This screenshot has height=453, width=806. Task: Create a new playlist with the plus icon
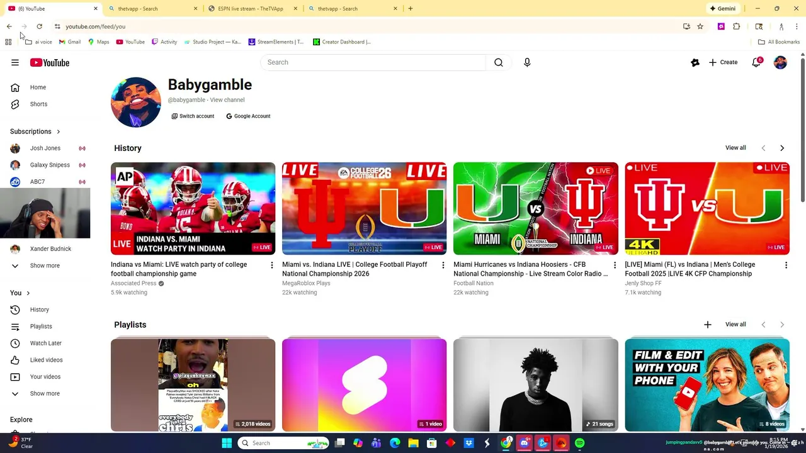pyautogui.click(x=708, y=325)
